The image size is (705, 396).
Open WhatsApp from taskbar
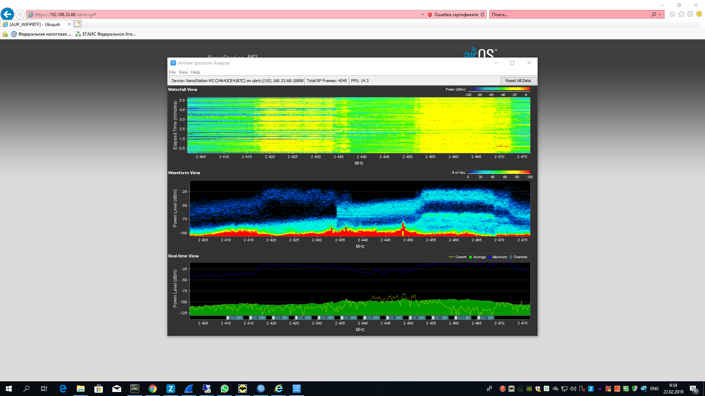(x=225, y=389)
